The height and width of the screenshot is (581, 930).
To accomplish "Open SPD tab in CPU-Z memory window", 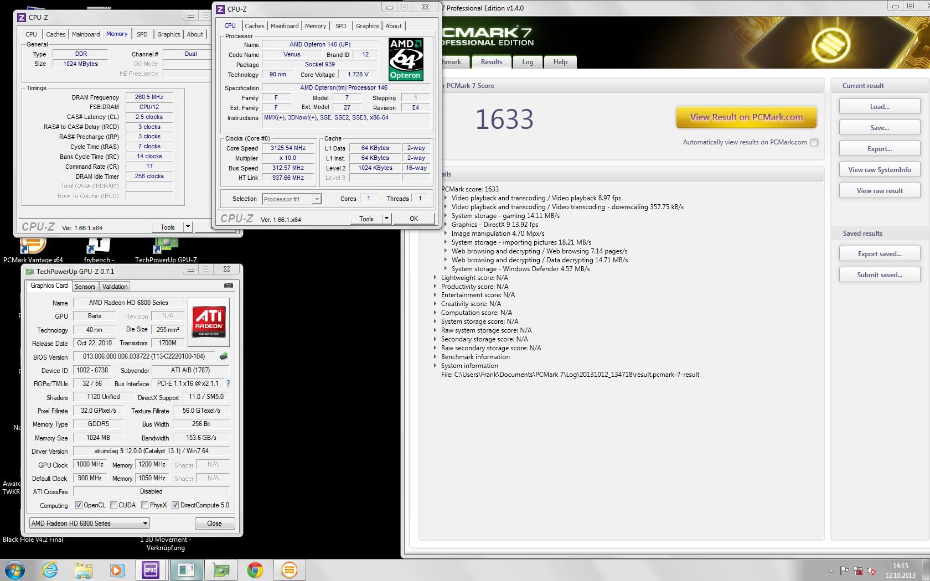I will tap(142, 34).
